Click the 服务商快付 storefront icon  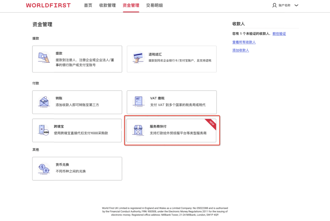click(x=138, y=130)
